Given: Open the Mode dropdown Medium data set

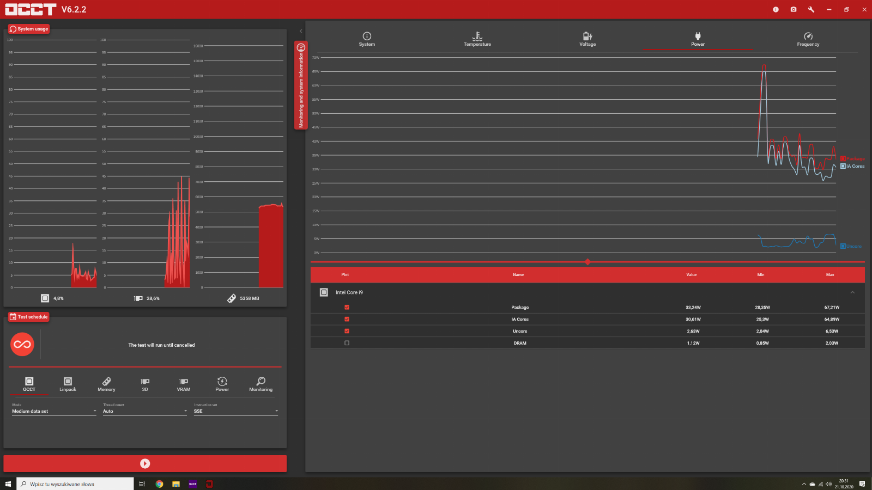Looking at the screenshot, I should (x=54, y=411).
